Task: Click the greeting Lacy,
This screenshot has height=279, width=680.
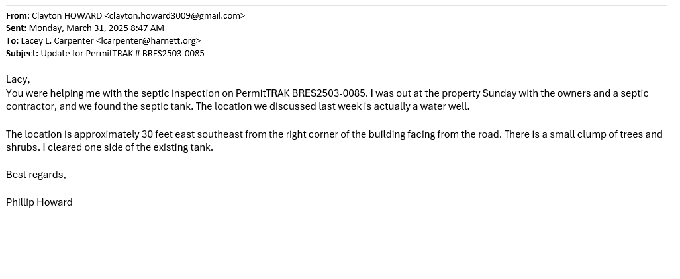Action: tap(18, 80)
